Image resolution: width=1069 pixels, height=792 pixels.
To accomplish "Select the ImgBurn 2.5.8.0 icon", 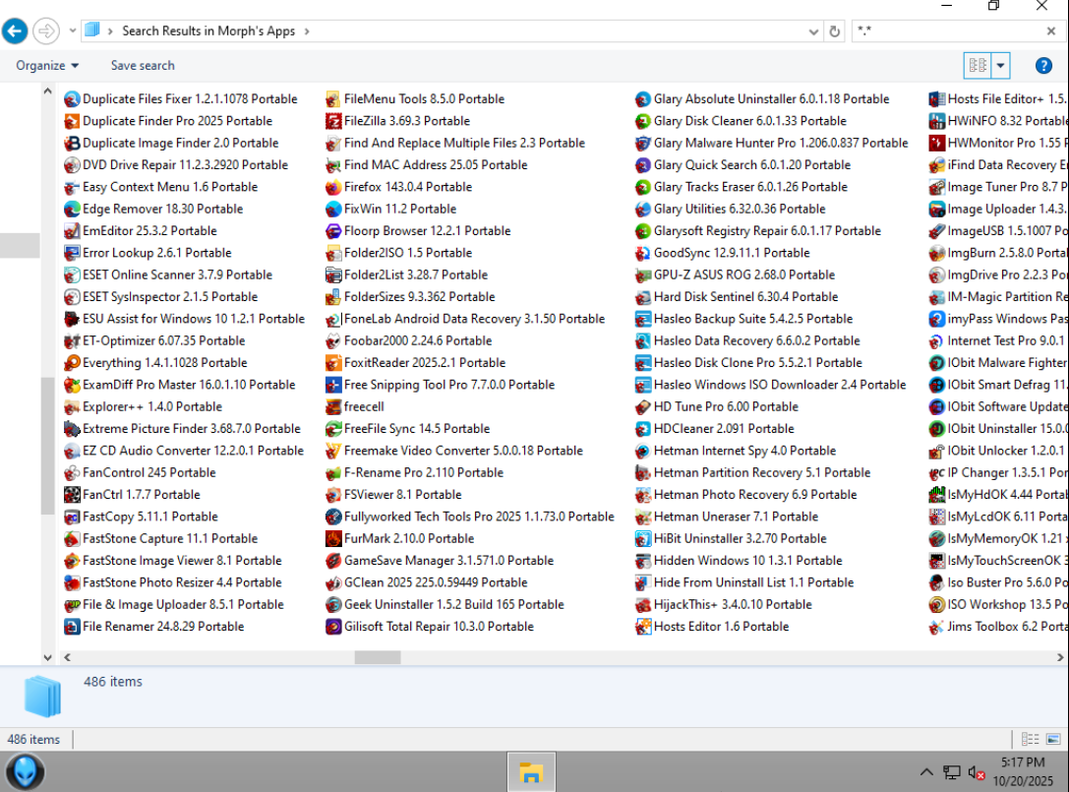I will point(936,253).
